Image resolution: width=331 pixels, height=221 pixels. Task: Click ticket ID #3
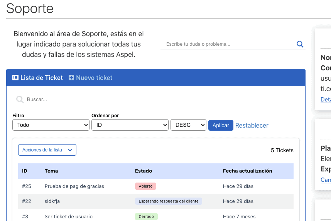pos(25,217)
